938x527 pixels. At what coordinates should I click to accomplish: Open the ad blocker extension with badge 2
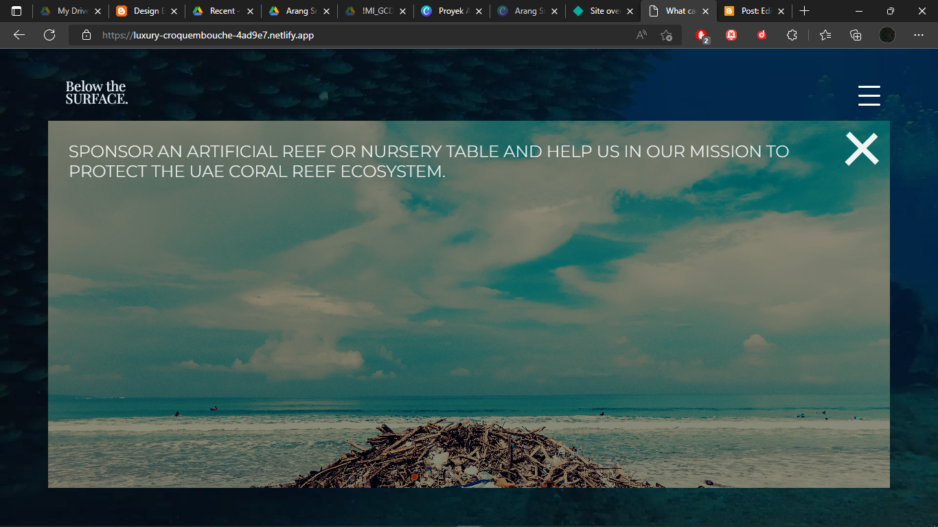coord(702,35)
